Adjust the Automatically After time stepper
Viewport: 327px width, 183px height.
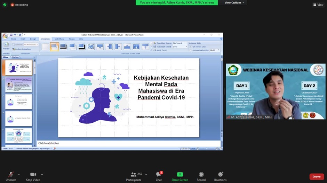pos(219,50)
